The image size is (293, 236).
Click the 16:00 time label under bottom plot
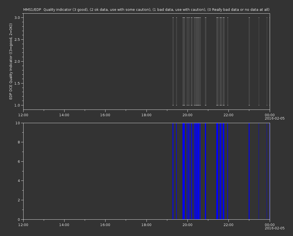(x=105, y=225)
